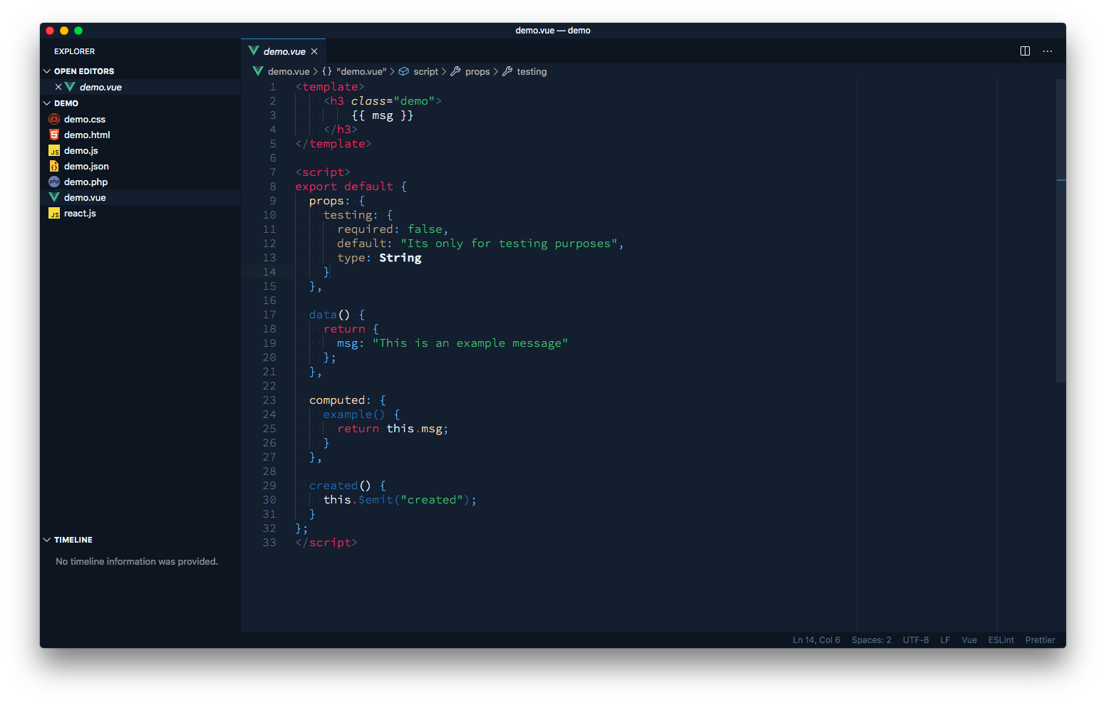The image size is (1106, 705).
Task: Change indentation via Spaces: 2
Action: click(x=872, y=640)
